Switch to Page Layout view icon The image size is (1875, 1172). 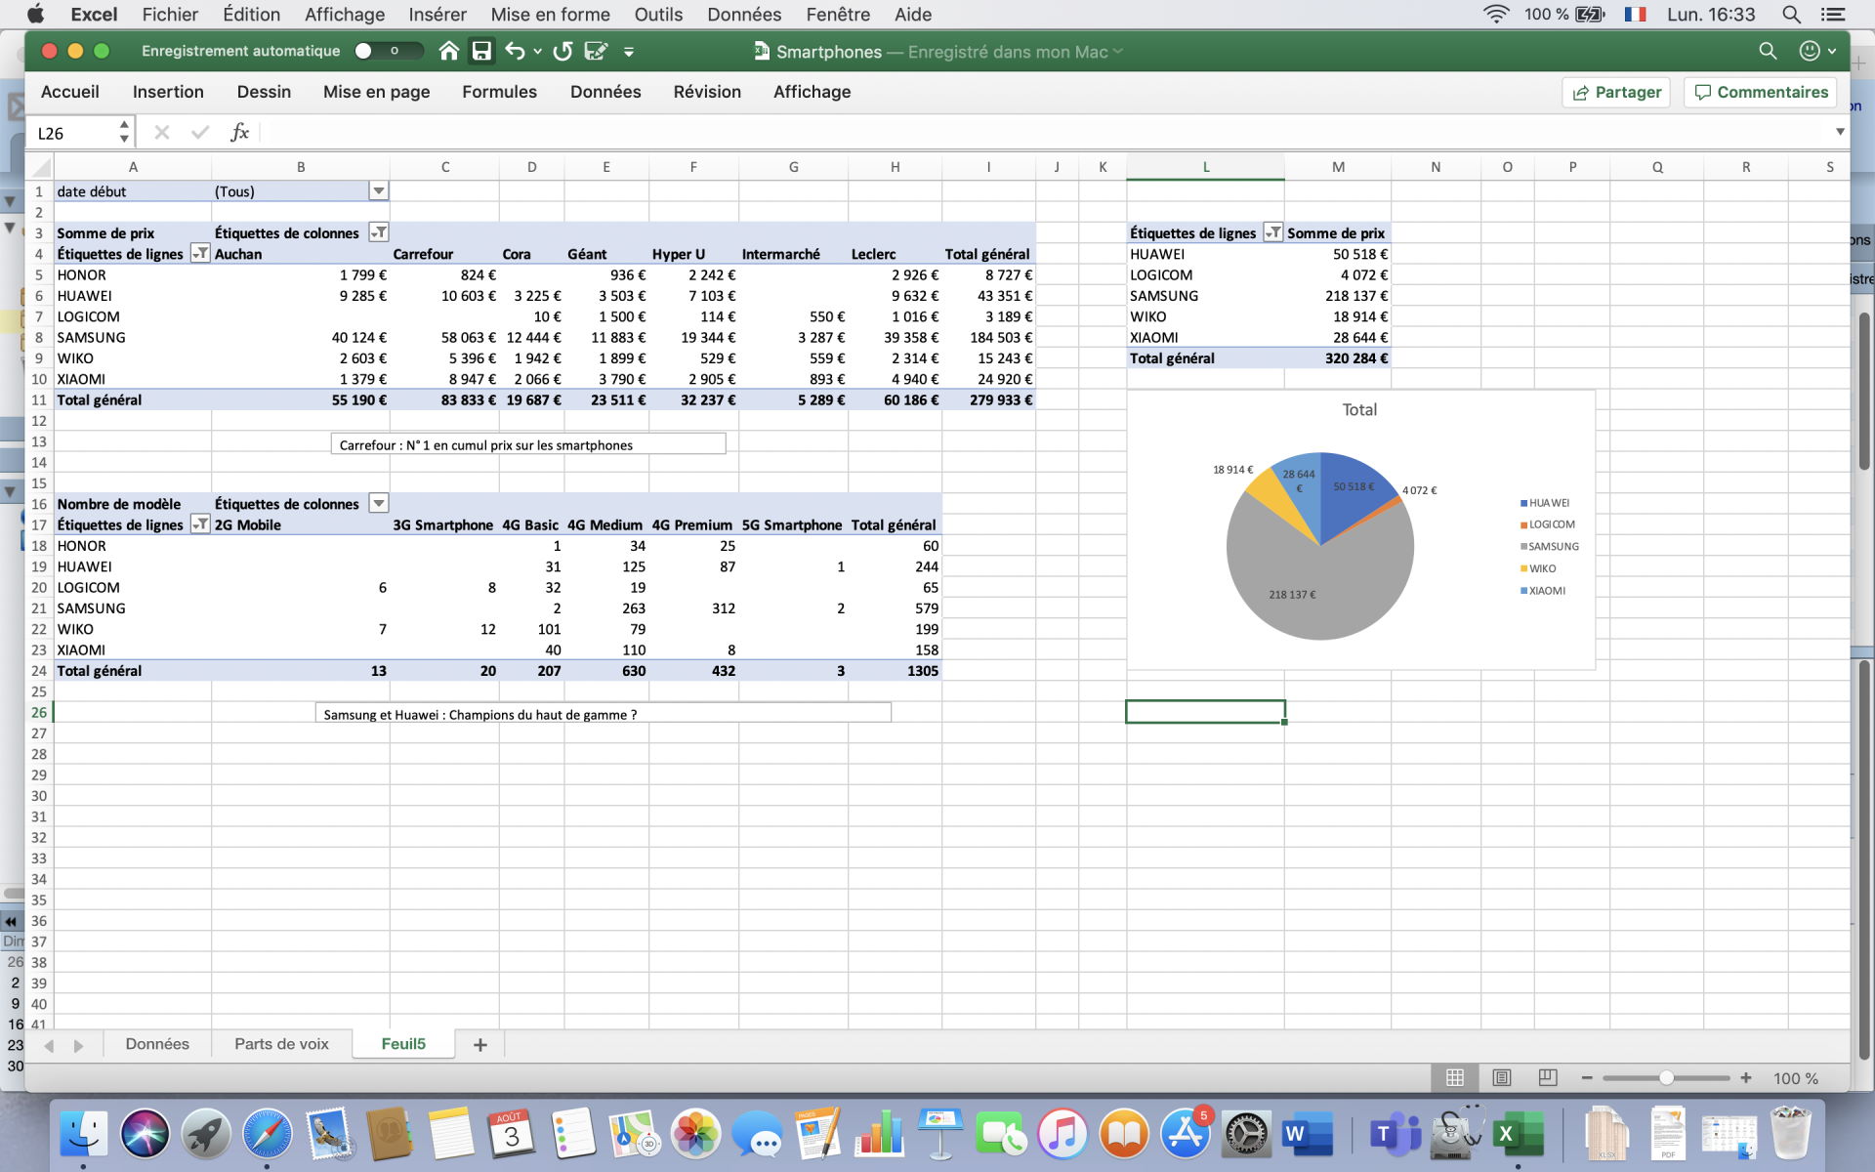point(1502,1077)
